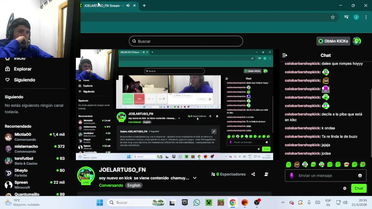Open volume control in system tray
The height and width of the screenshot is (209, 372).
tap(345, 203)
